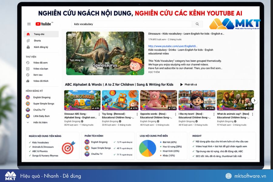Open options for Opposite words video

pos(176,114)
